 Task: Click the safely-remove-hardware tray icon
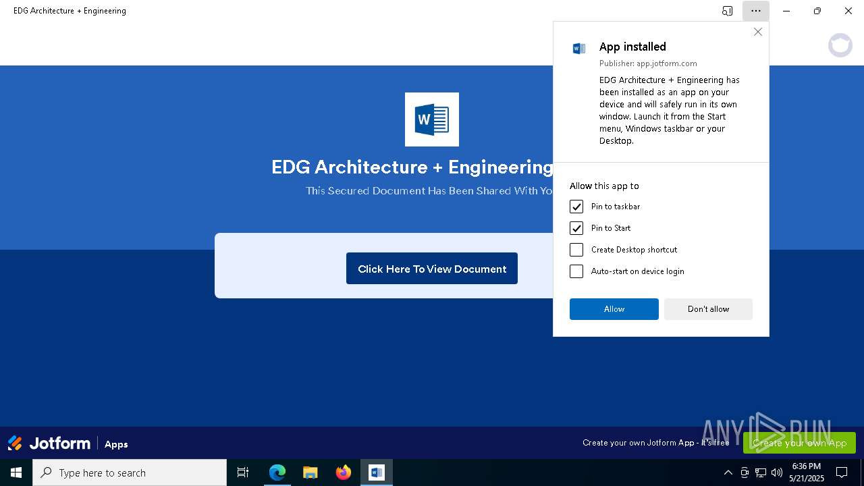click(745, 473)
